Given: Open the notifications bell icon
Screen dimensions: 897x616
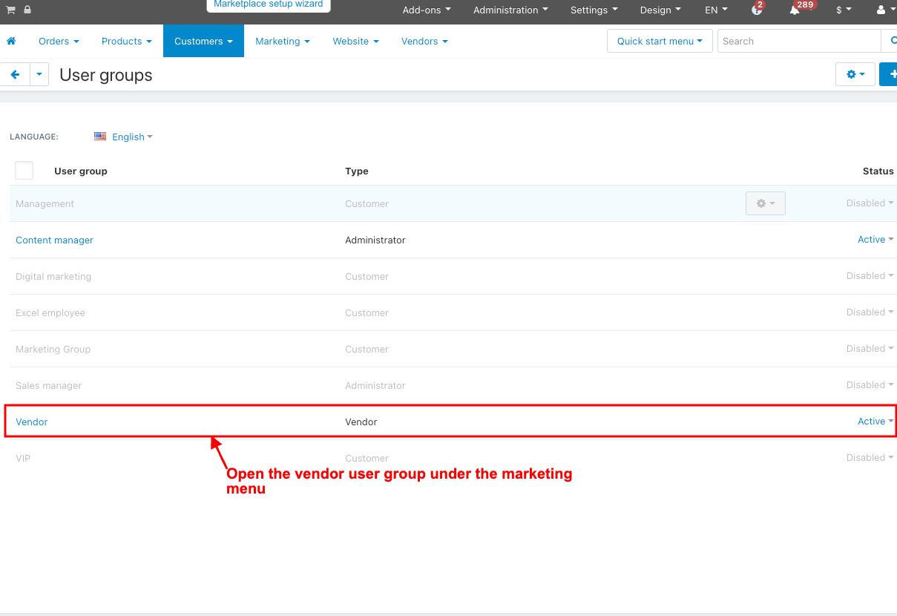Looking at the screenshot, I should pyautogui.click(x=795, y=10).
